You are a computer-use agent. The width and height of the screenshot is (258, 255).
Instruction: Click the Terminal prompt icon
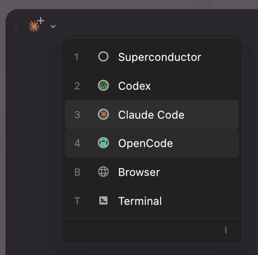click(103, 200)
